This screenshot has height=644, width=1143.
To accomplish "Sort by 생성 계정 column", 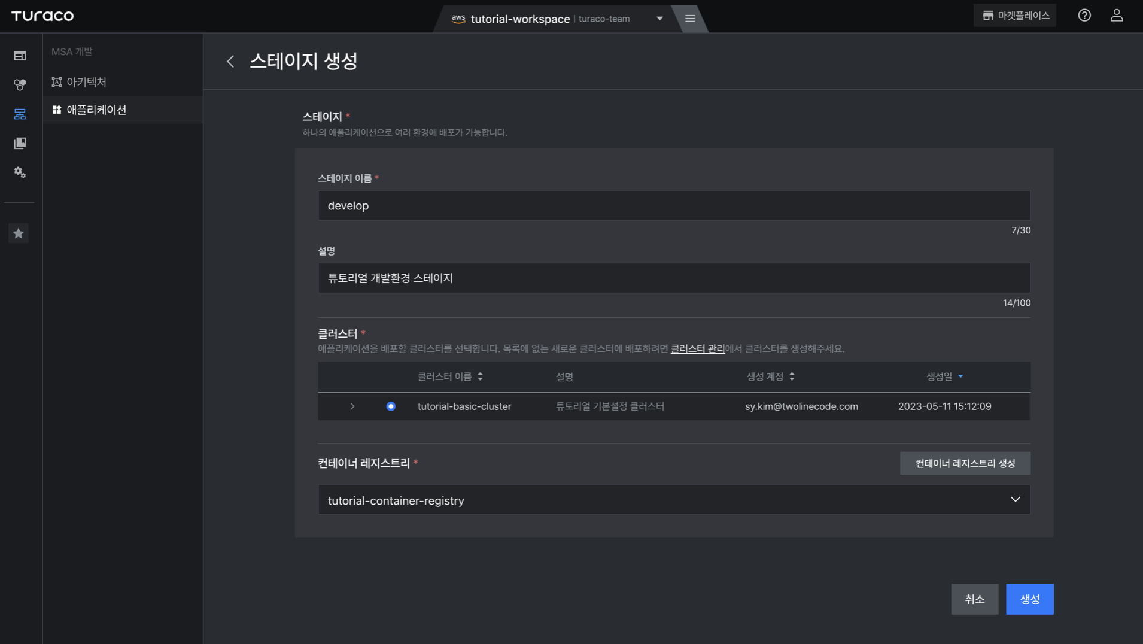I will pyautogui.click(x=770, y=376).
